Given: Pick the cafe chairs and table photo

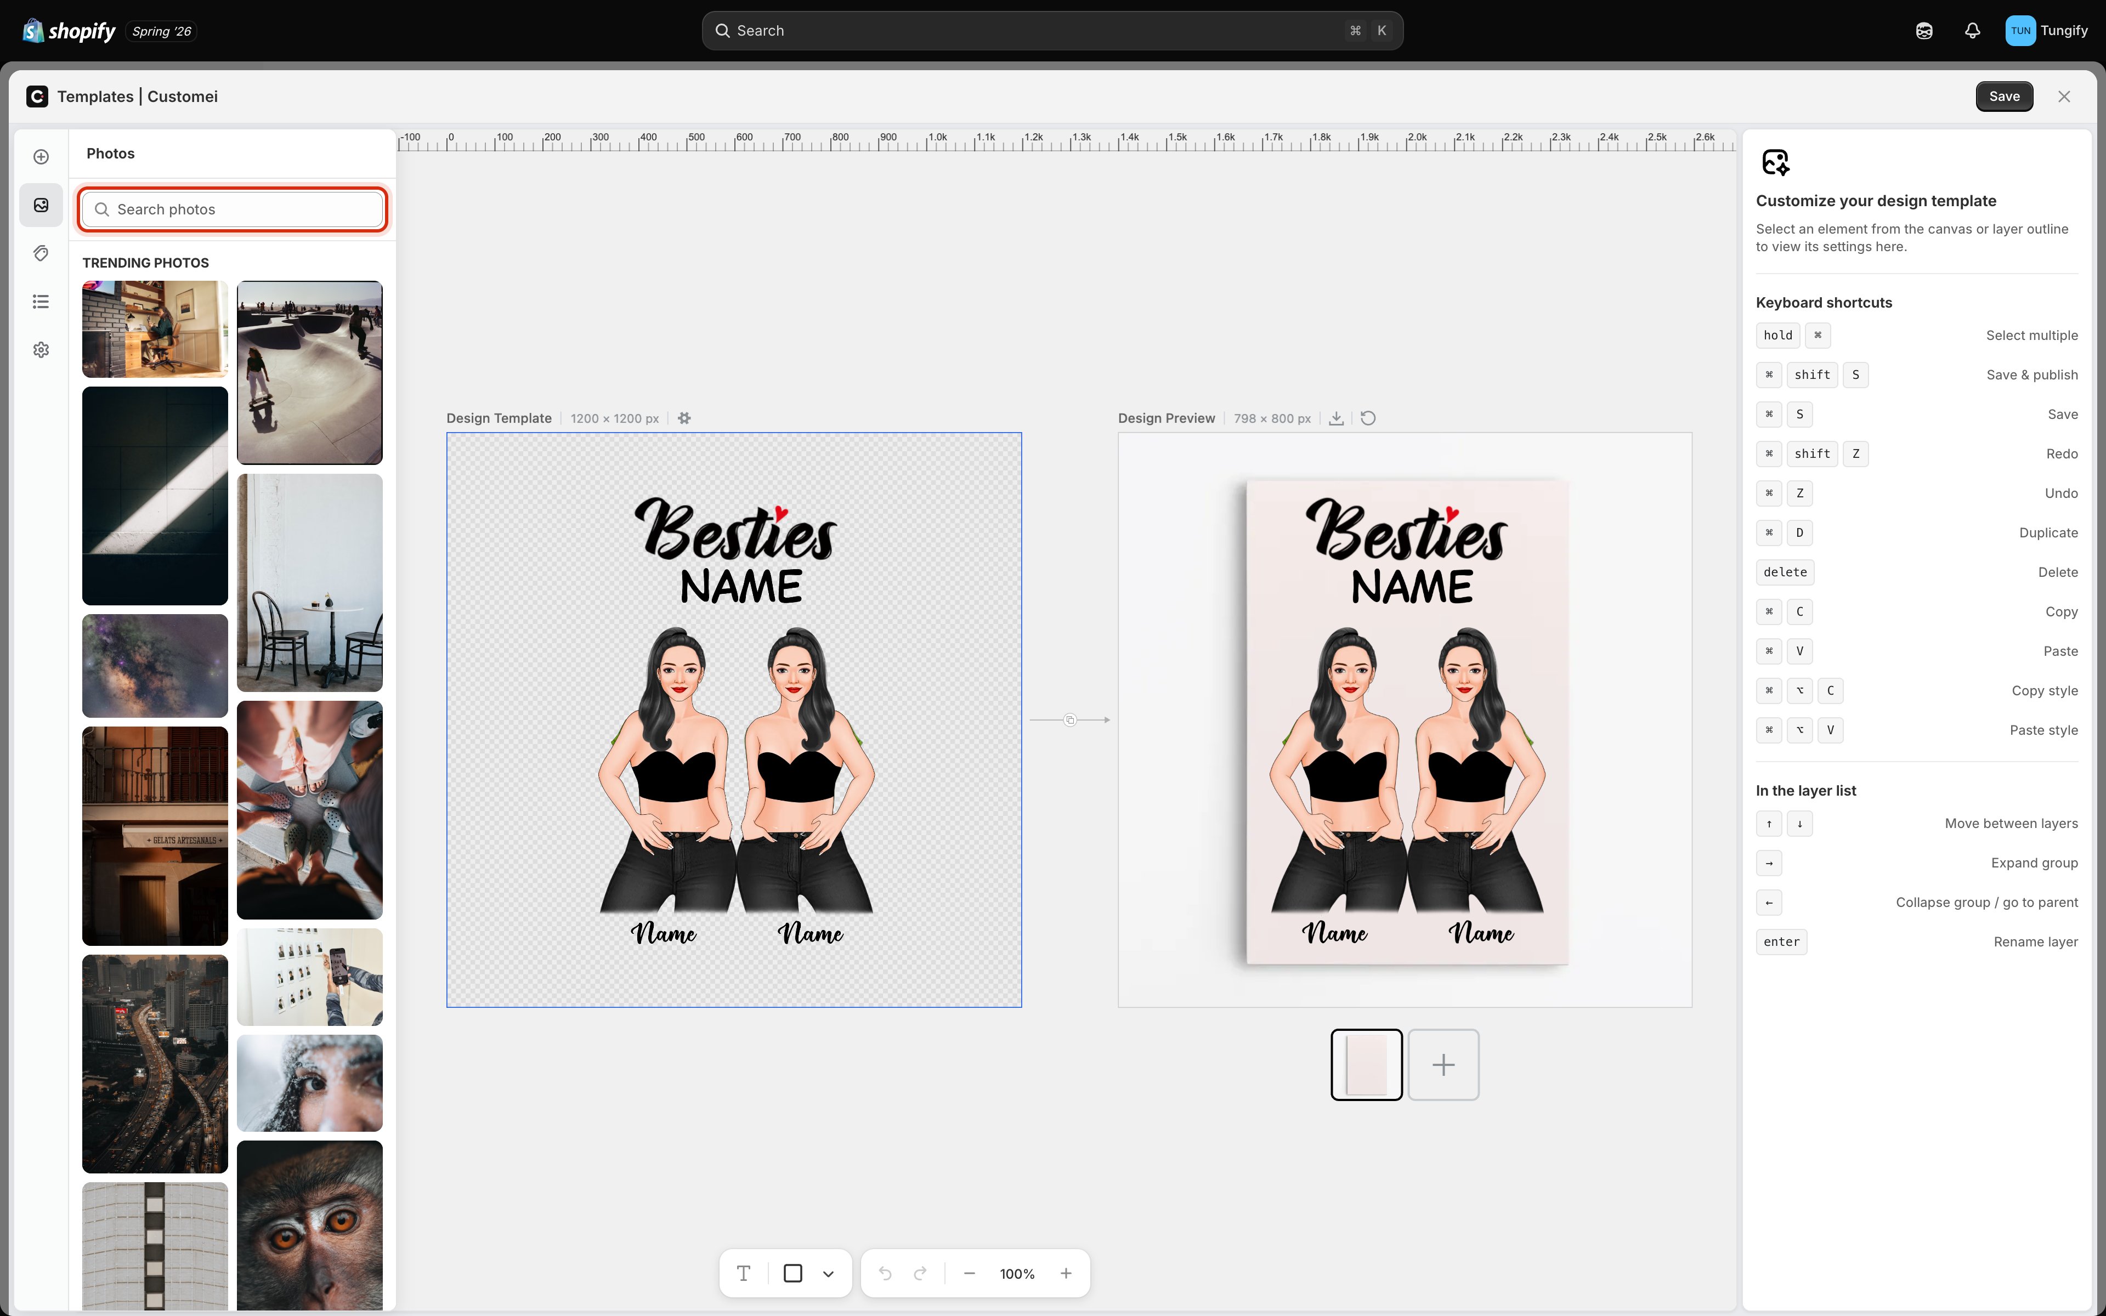Looking at the screenshot, I should (x=310, y=583).
